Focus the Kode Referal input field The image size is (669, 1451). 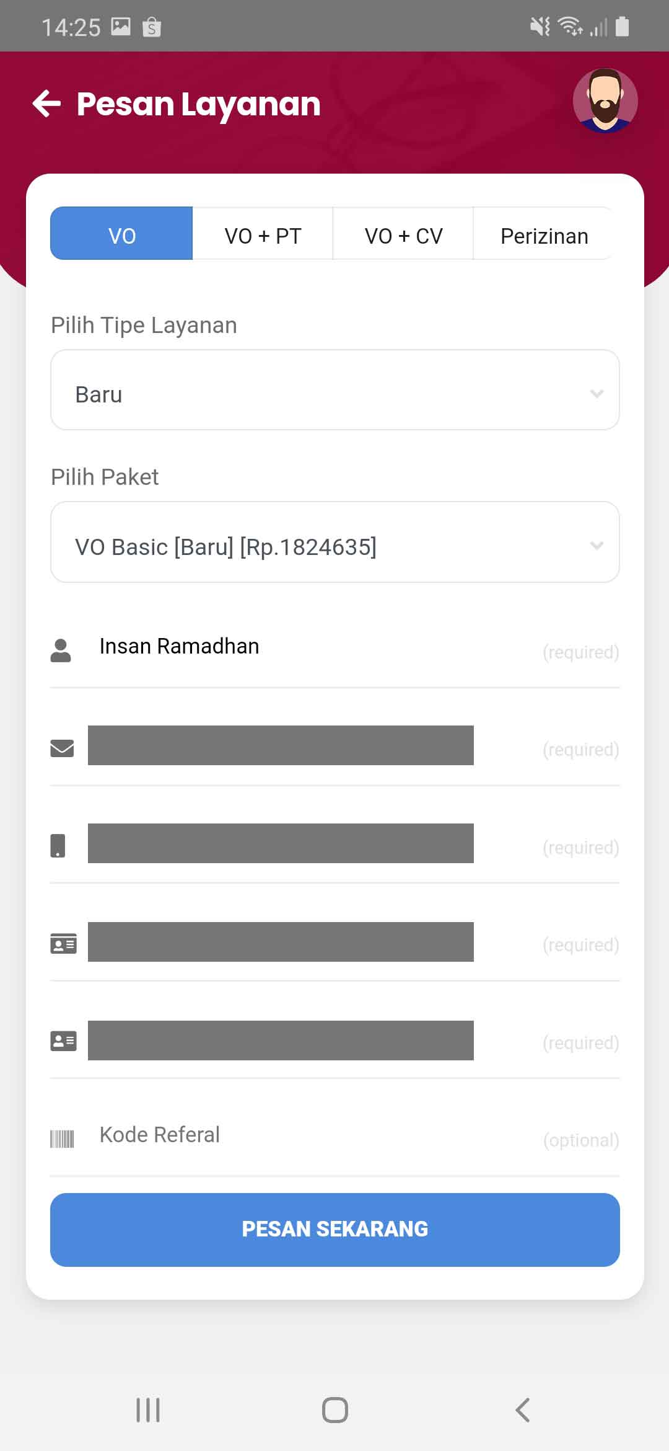310,1135
